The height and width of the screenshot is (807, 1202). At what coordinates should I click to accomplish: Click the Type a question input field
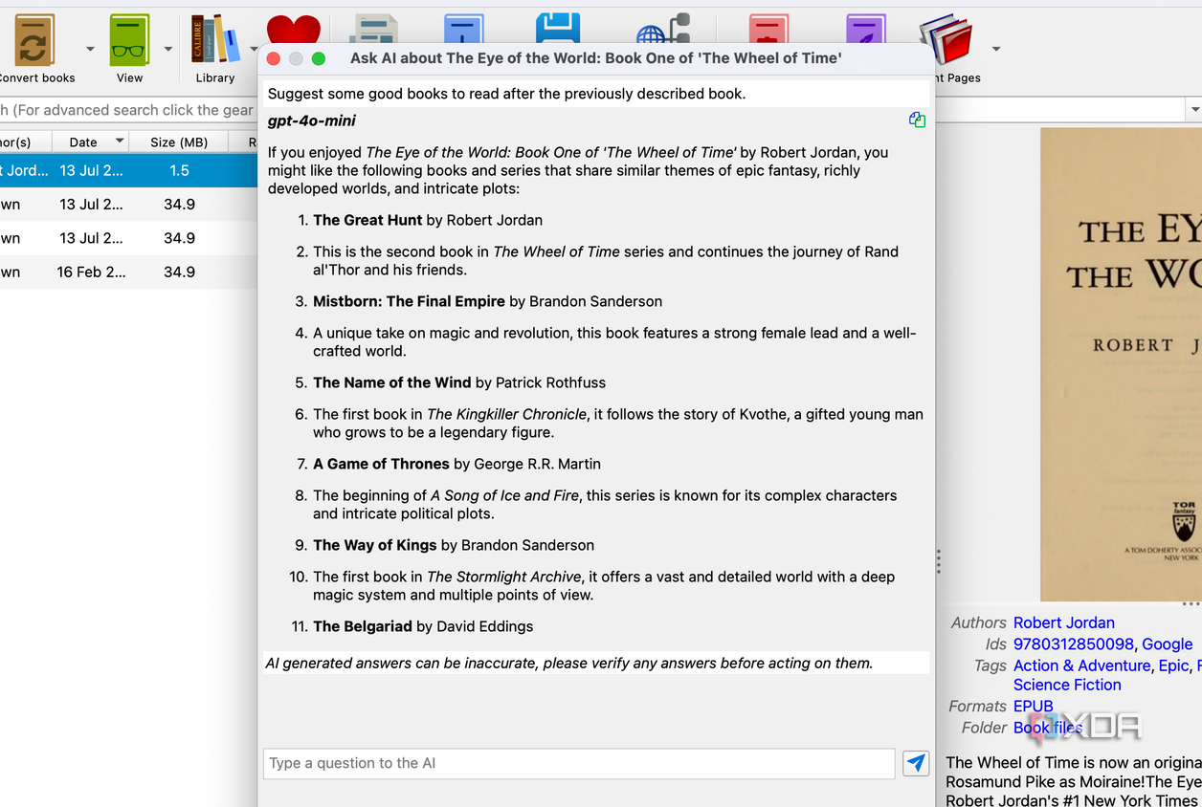click(x=579, y=763)
